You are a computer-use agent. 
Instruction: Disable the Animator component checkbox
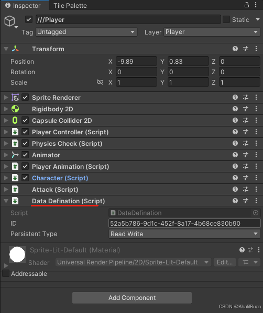pyautogui.click(x=25, y=155)
